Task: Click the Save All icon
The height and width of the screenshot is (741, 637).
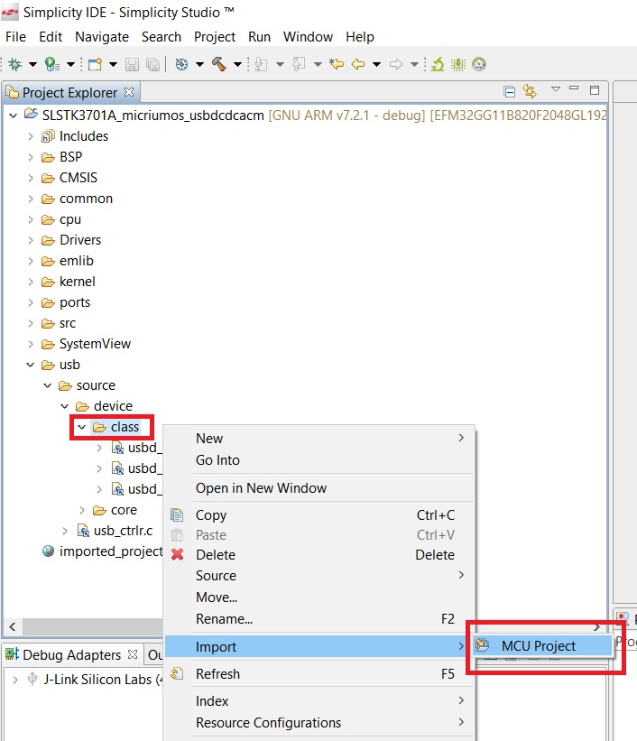Action: click(152, 64)
